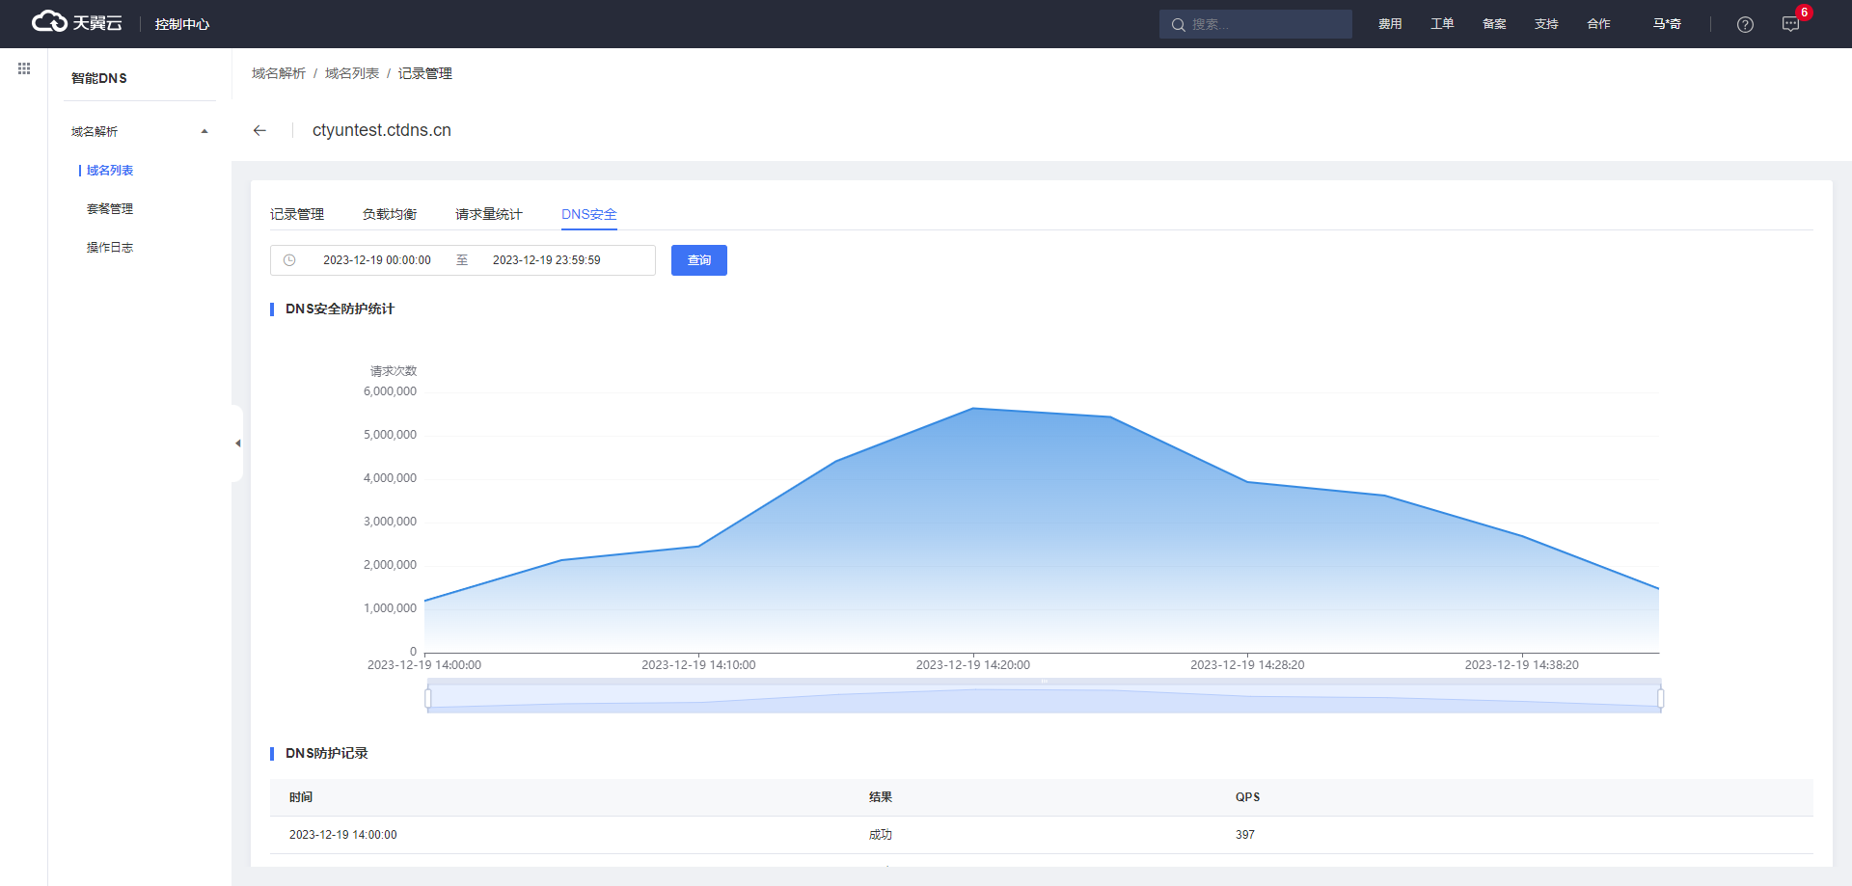
Task: Click the chart peak near 14:20:00
Action: point(973,409)
